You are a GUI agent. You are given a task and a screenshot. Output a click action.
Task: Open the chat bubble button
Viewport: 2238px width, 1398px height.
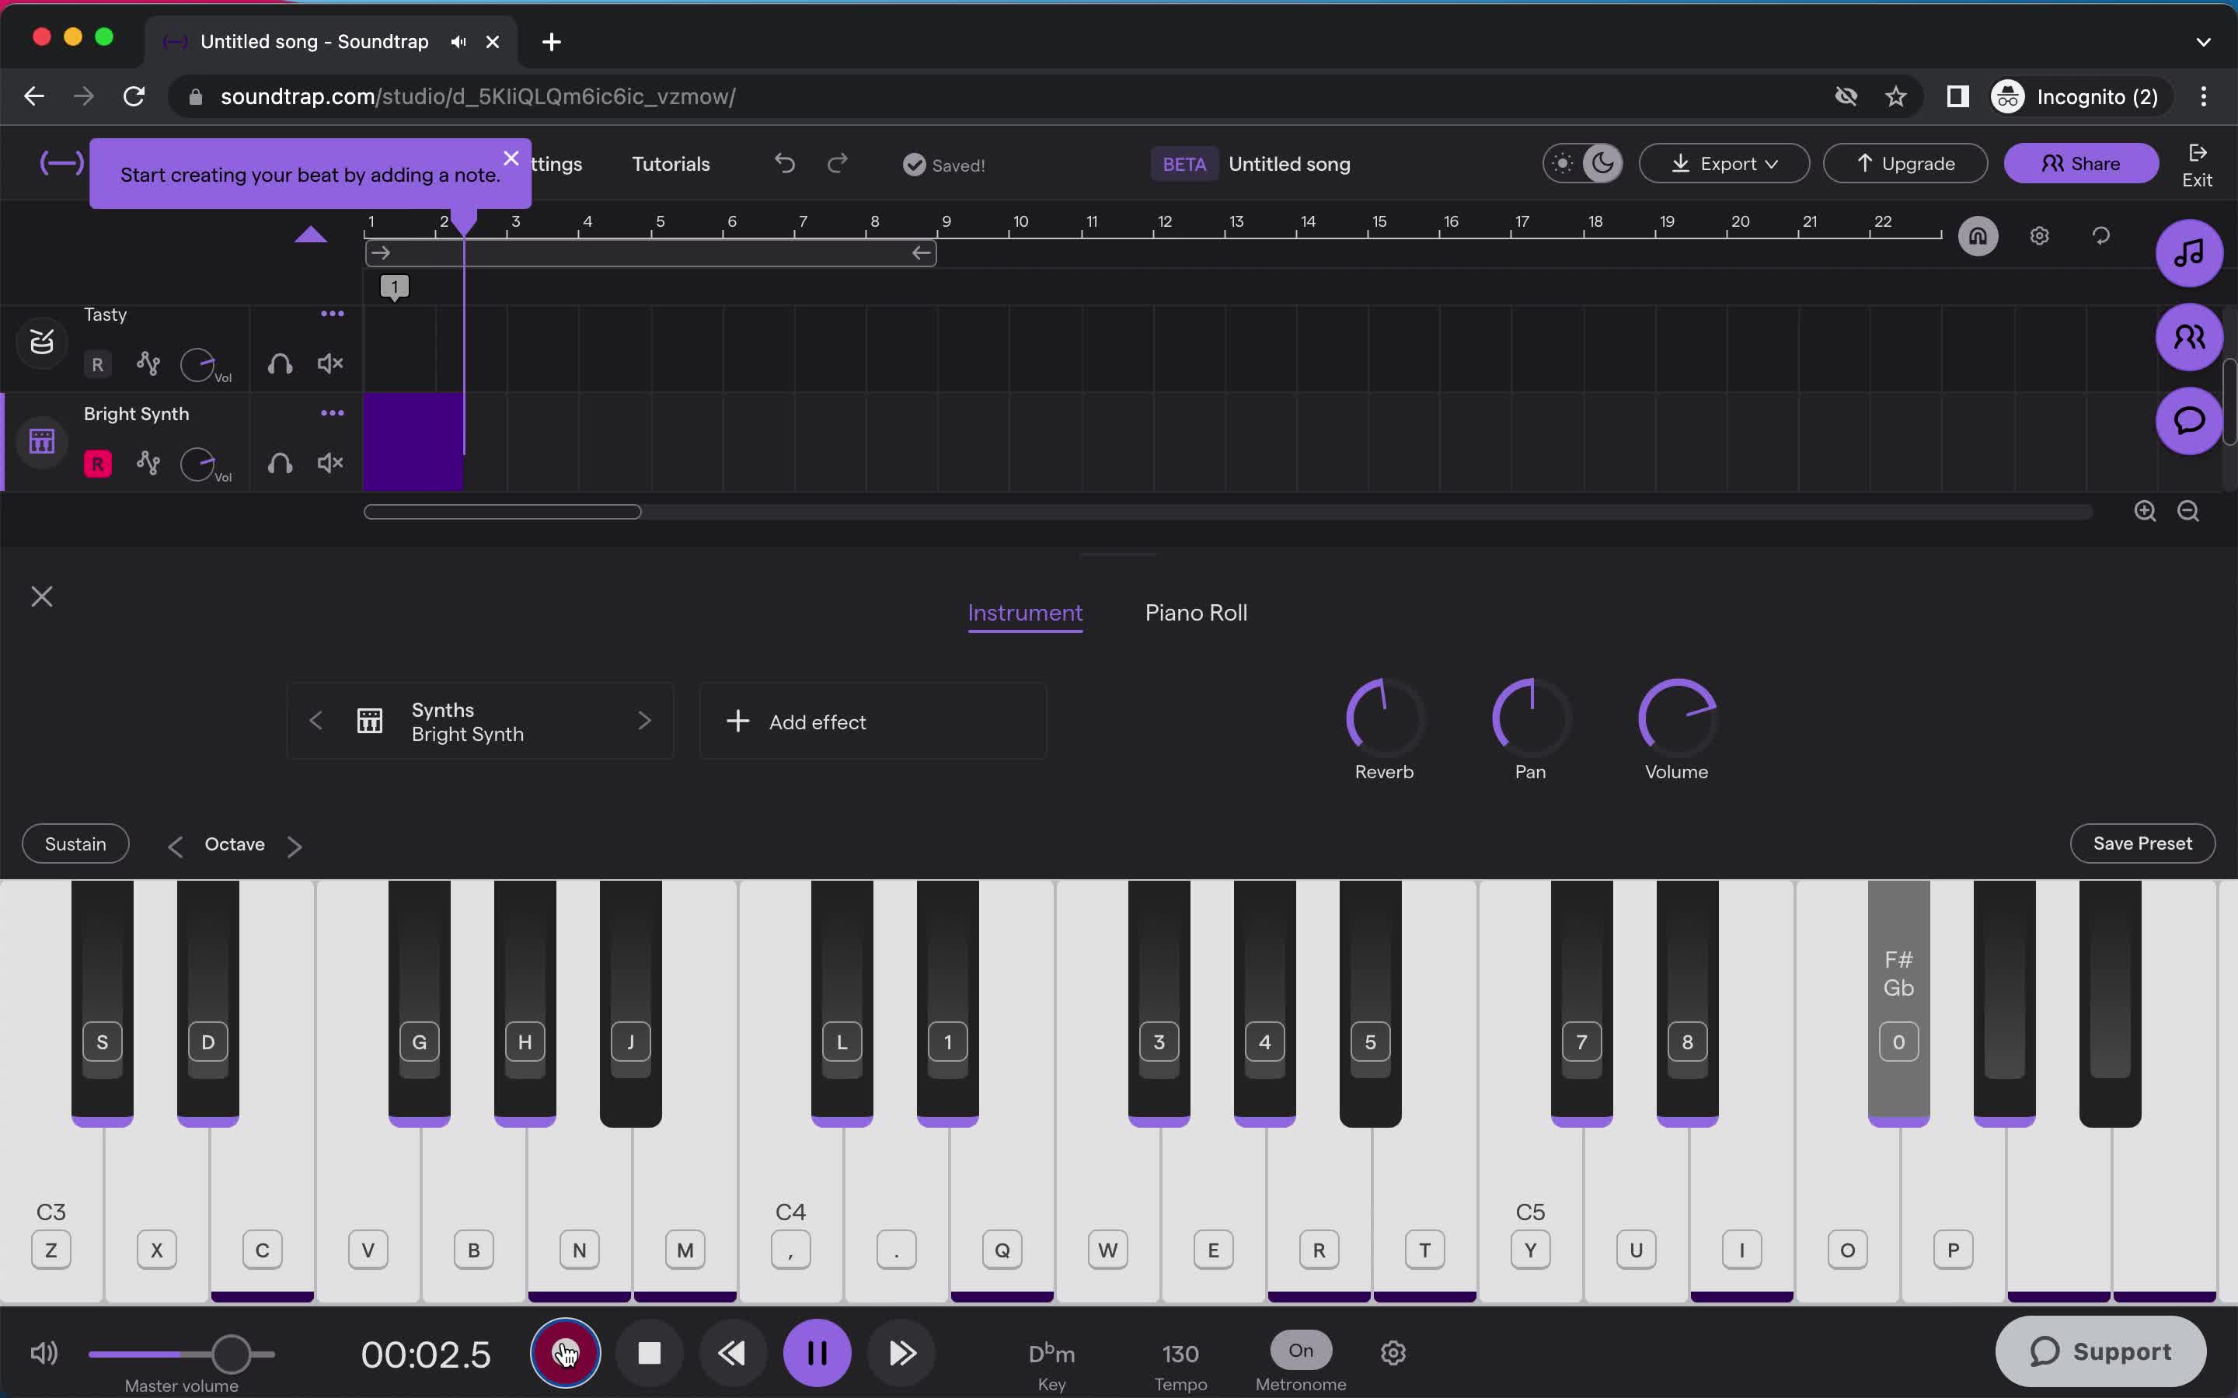(x=2189, y=421)
